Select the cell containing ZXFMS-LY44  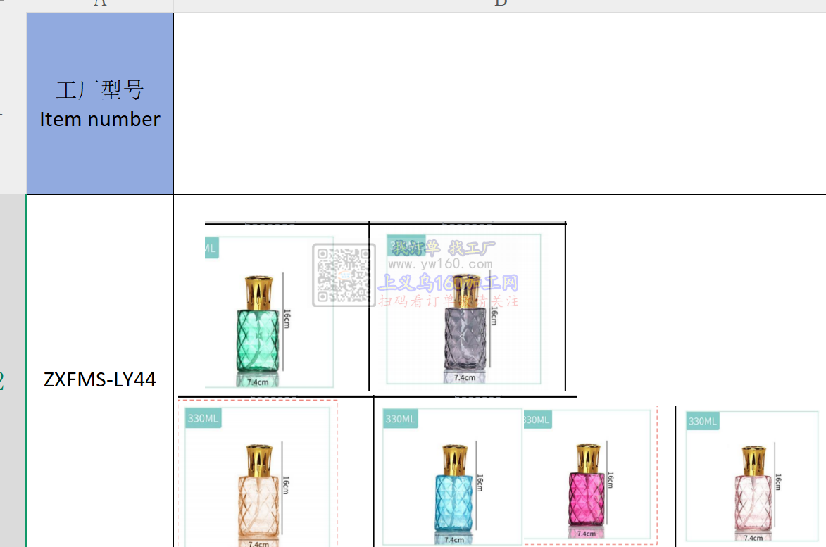point(100,380)
